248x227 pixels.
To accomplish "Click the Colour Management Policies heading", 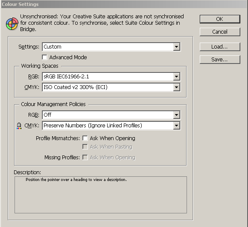I will 53,104.
